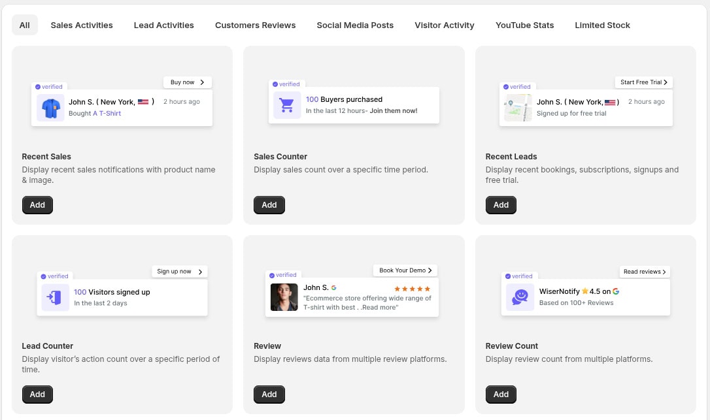Click the Book Your Demo button

click(x=405, y=270)
